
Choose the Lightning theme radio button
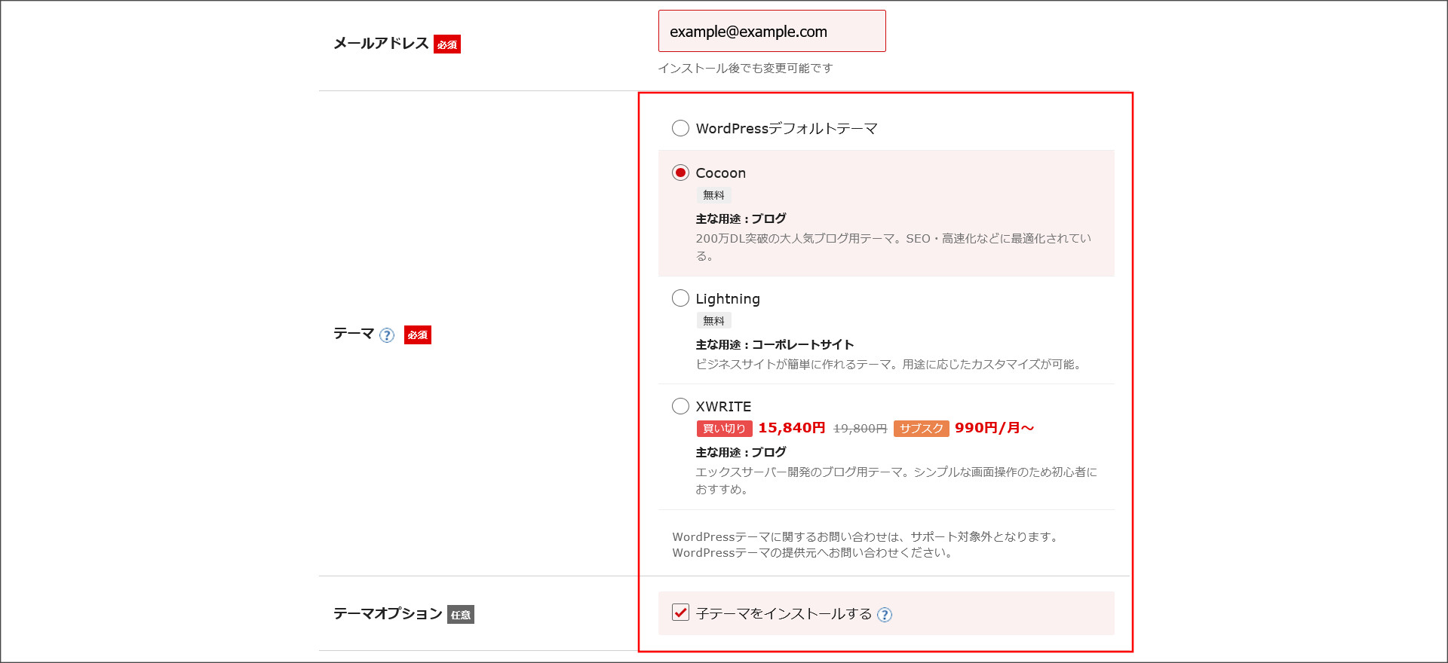tap(680, 298)
